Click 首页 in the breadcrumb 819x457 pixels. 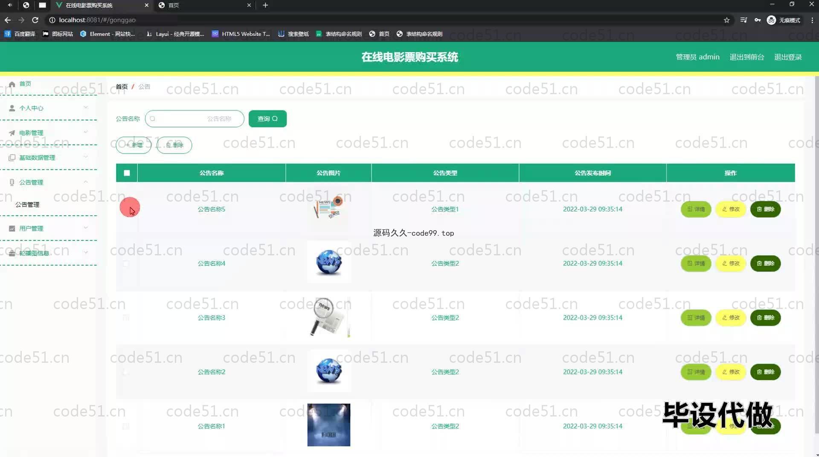[122, 87]
